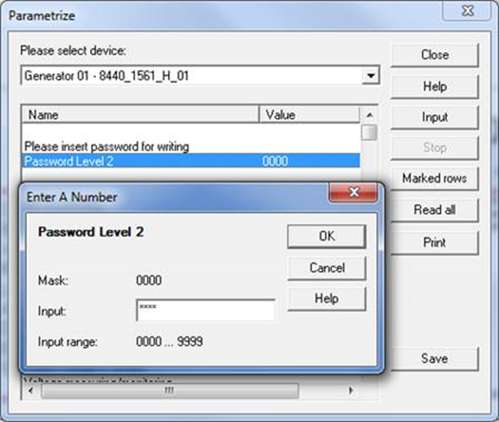Cancel the Enter A Number dialog
499x422 pixels.
(326, 268)
